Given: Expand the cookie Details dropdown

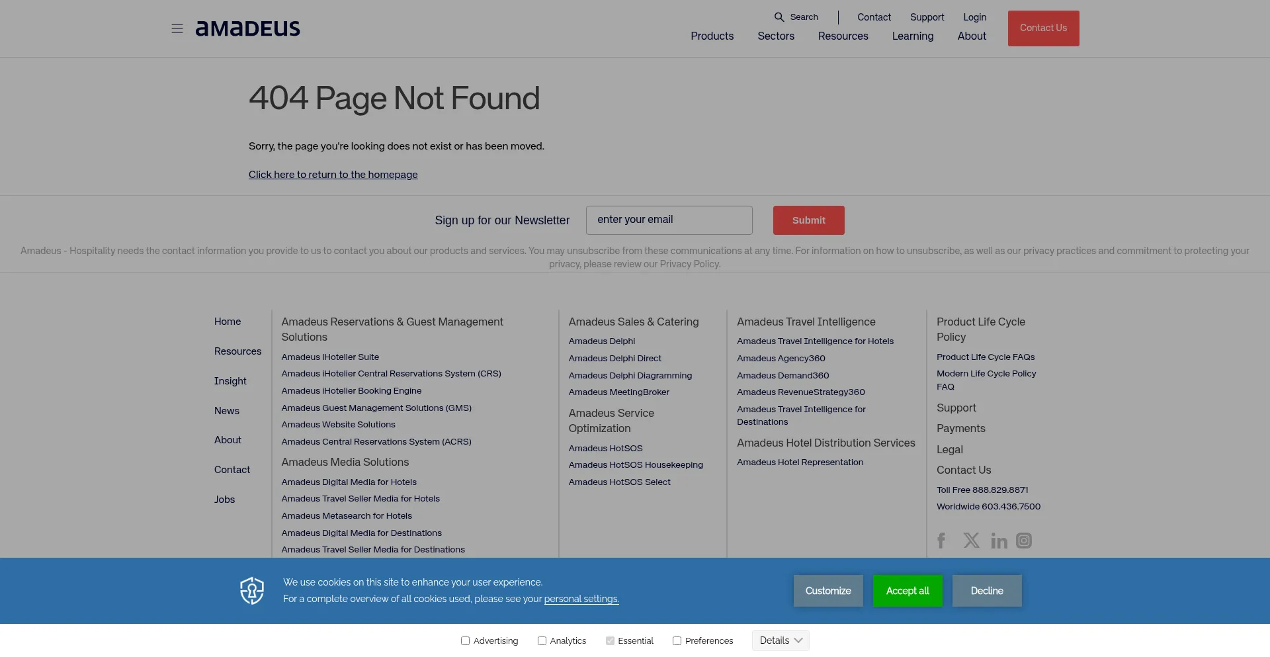Looking at the screenshot, I should tap(781, 640).
